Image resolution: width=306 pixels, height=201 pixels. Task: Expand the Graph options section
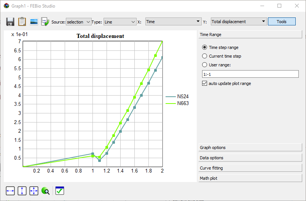[250, 148]
